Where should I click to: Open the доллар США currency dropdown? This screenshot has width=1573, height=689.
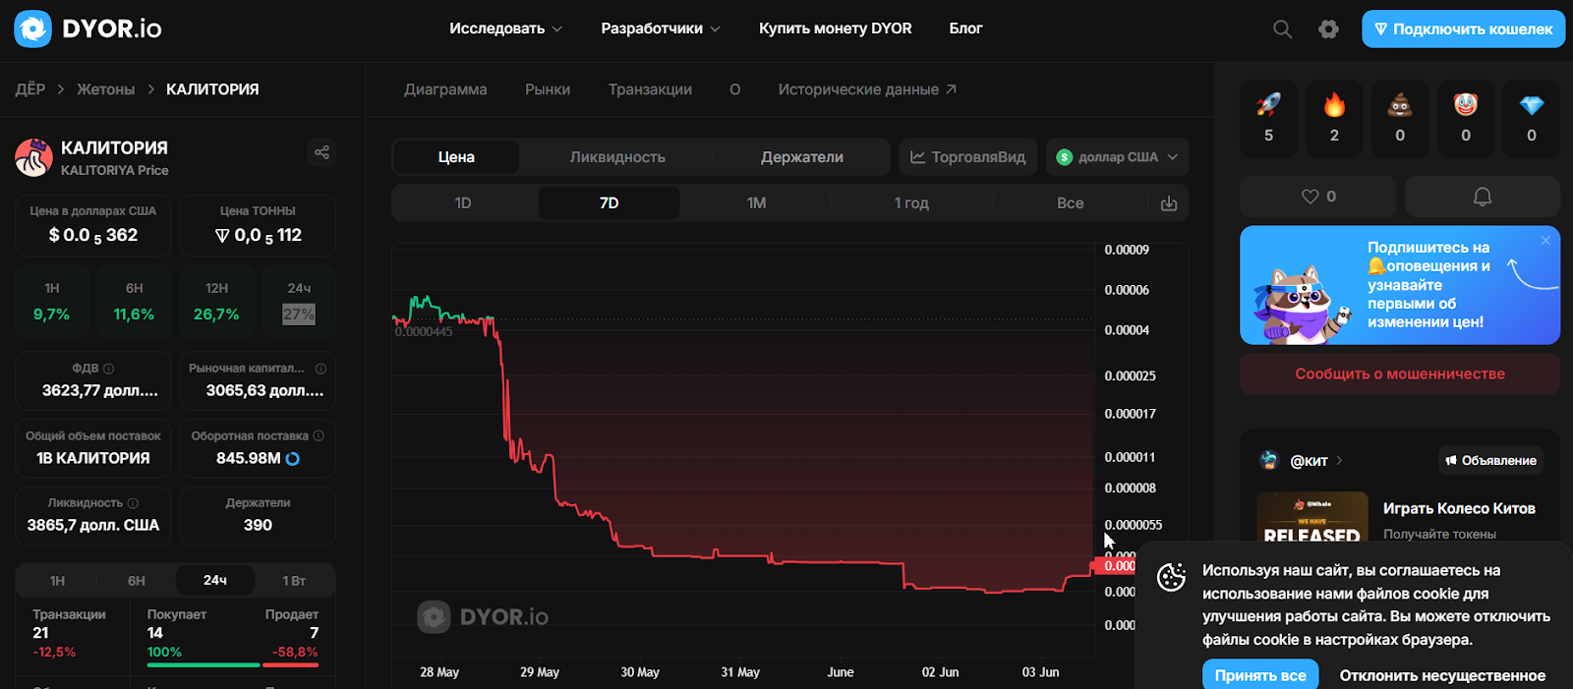click(1117, 157)
